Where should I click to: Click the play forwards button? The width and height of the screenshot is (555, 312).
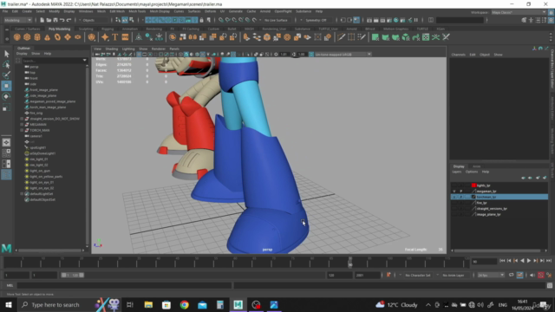point(529,261)
